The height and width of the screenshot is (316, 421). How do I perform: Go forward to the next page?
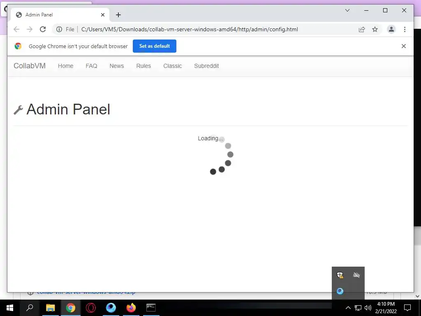tap(30, 29)
